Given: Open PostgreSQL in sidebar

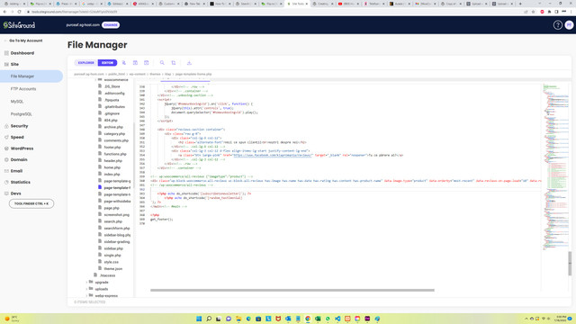Looking at the screenshot, I should [22, 114].
